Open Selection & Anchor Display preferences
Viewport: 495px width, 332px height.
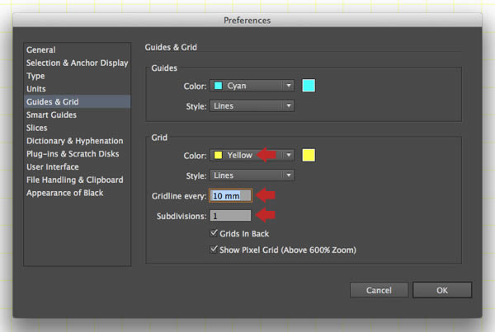(77, 63)
